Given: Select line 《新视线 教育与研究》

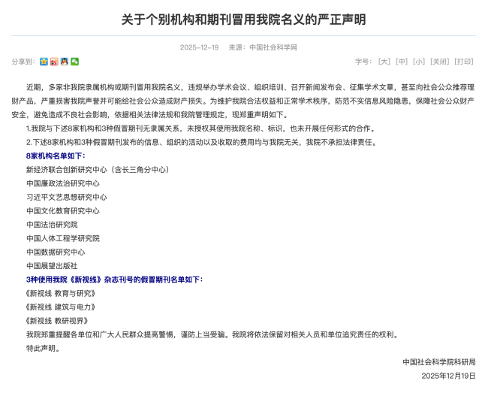Looking at the screenshot, I should (61, 293).
